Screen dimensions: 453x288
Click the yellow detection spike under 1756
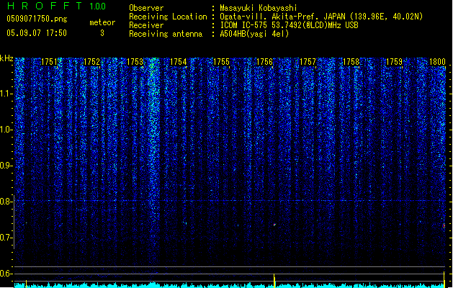(274, 281)
